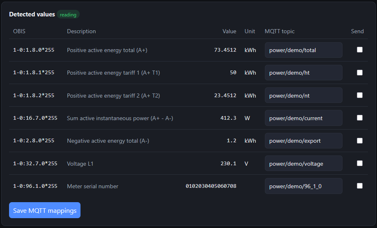Click the Unit column header
Image resolution: width=377 pixels, height=228 pixels.
pyautogui.click(x=250, y=31)
